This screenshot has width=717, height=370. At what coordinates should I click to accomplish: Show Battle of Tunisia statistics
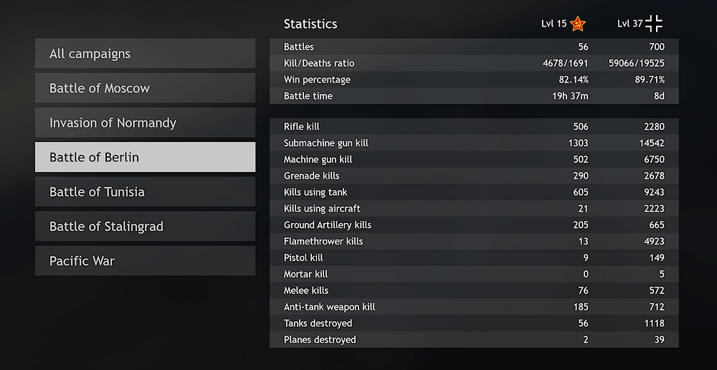[145, 191]
